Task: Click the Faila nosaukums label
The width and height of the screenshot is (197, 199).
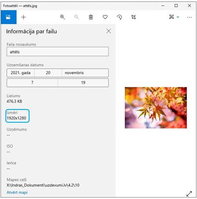Action: 21,44
